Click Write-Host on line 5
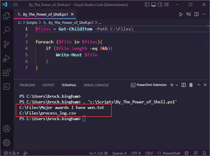Image resolution: width=210 pixels, height=156 pixels. pyautogui.click(x=69, y=55)
